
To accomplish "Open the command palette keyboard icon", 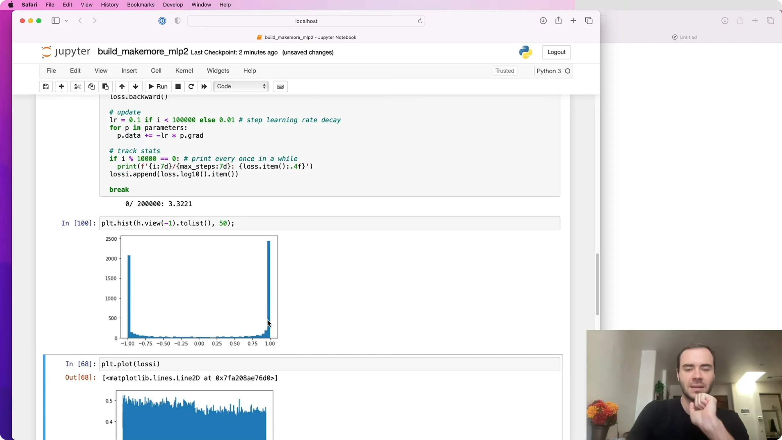I will (280, 86).
